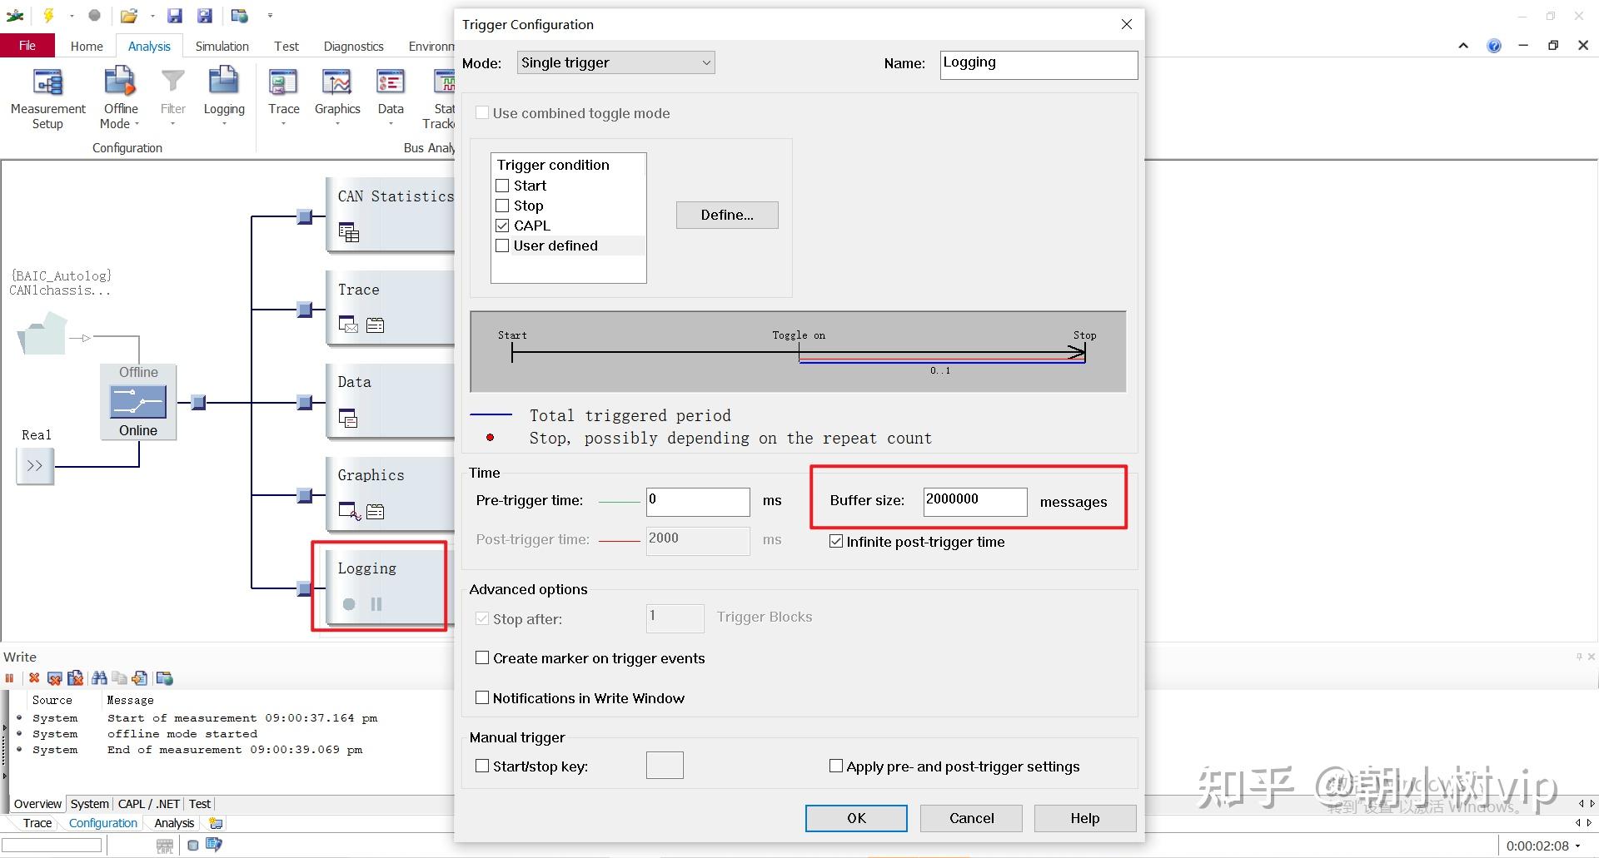
Task: Click the Name field containing Logging
Action: coord(1039,65)
